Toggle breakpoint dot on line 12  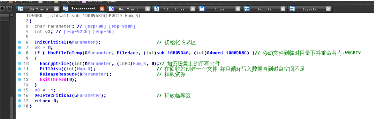[19, 74]
